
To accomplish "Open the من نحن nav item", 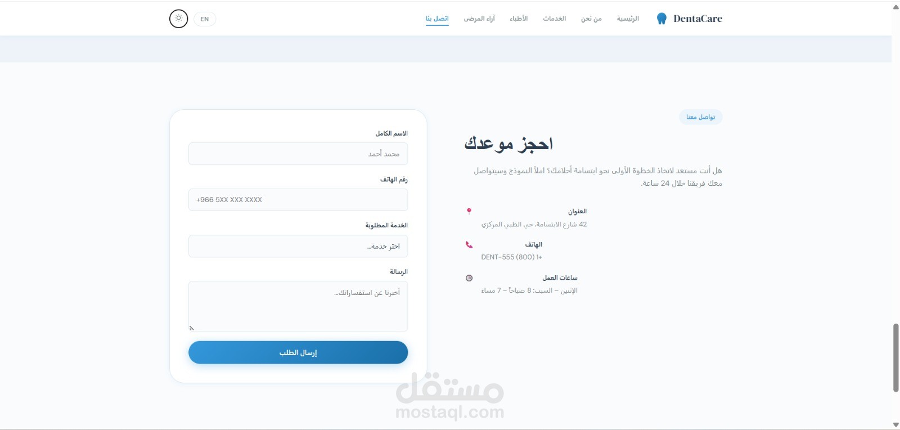I will click(x=591, y=19).
